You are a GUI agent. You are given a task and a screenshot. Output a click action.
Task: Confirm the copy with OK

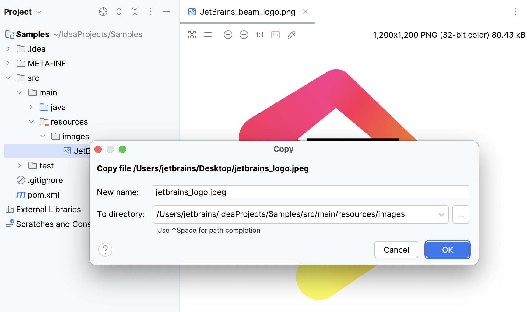point(447,250)
